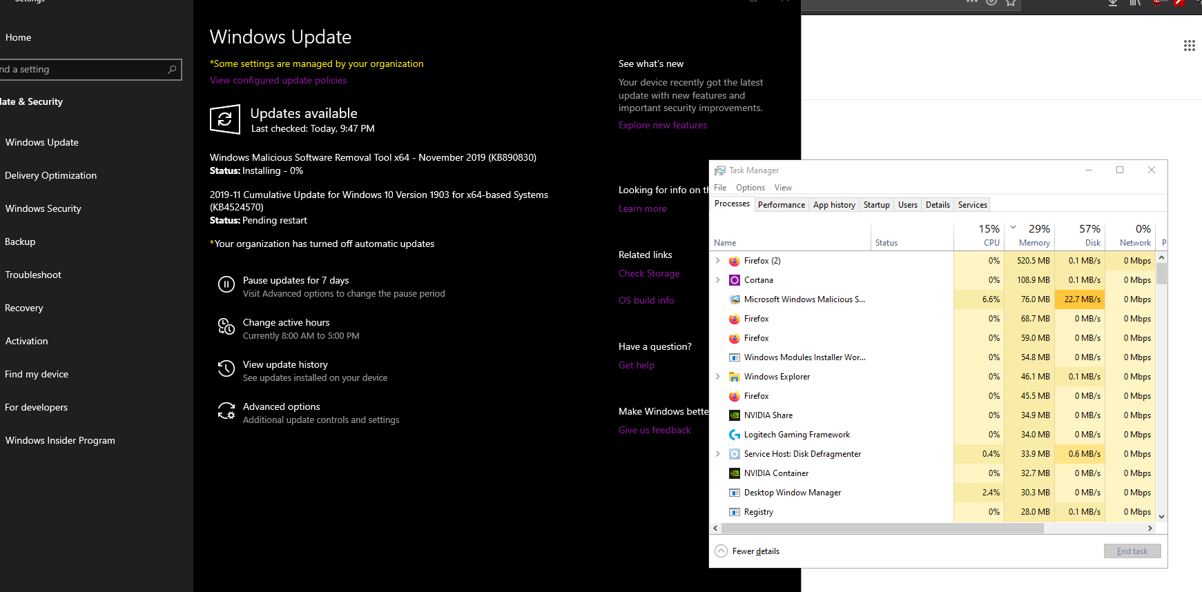Expand the Cortana process group

[718, 280]
